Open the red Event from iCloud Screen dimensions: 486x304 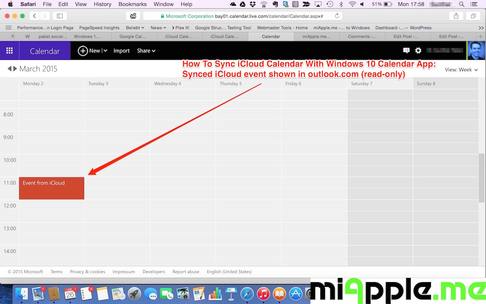pos(52,188)
